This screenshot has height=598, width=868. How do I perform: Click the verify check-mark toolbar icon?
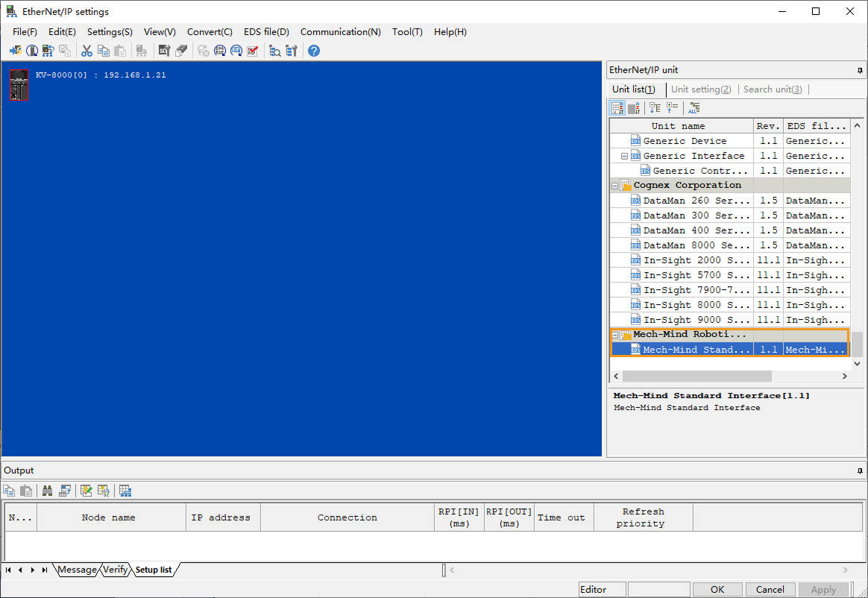pos(253,50)
